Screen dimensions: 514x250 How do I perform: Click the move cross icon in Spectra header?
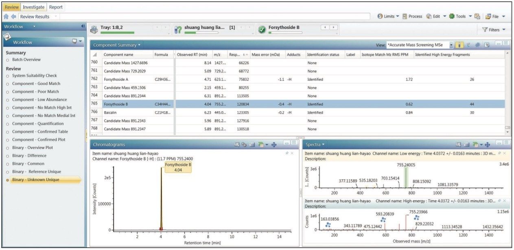coord(487,144)
